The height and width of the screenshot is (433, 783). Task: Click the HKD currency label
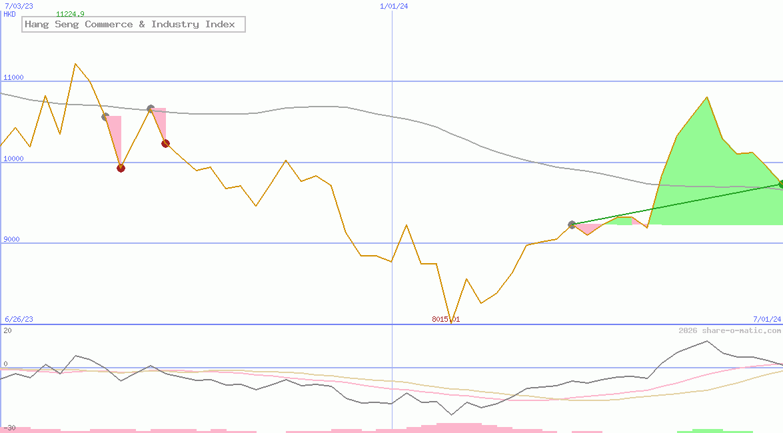point(9,14)
